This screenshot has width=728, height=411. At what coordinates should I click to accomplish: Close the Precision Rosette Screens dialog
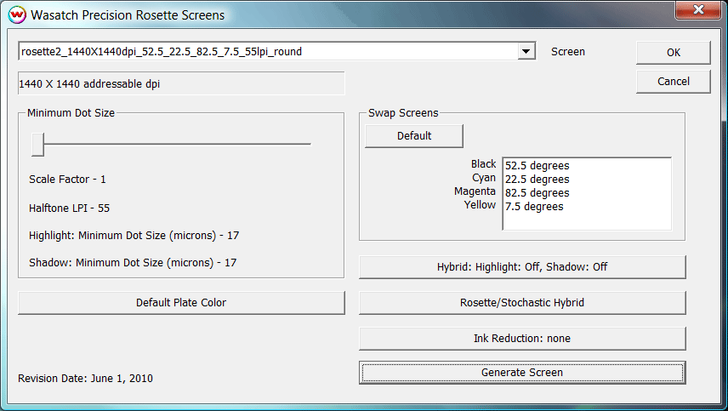tap(695, 11)
